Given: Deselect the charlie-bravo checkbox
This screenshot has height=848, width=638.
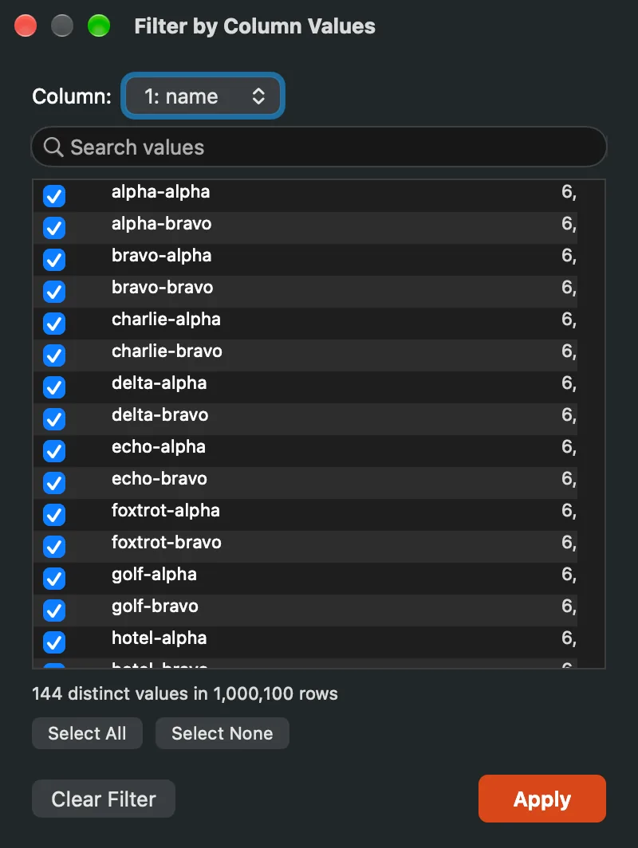Looking at the screenshot, I should click(54, 355).
